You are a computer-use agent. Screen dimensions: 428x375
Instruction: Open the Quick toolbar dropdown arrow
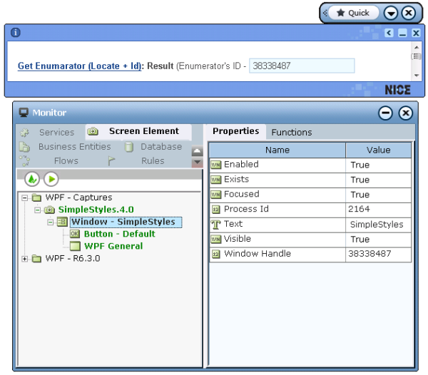391,13
